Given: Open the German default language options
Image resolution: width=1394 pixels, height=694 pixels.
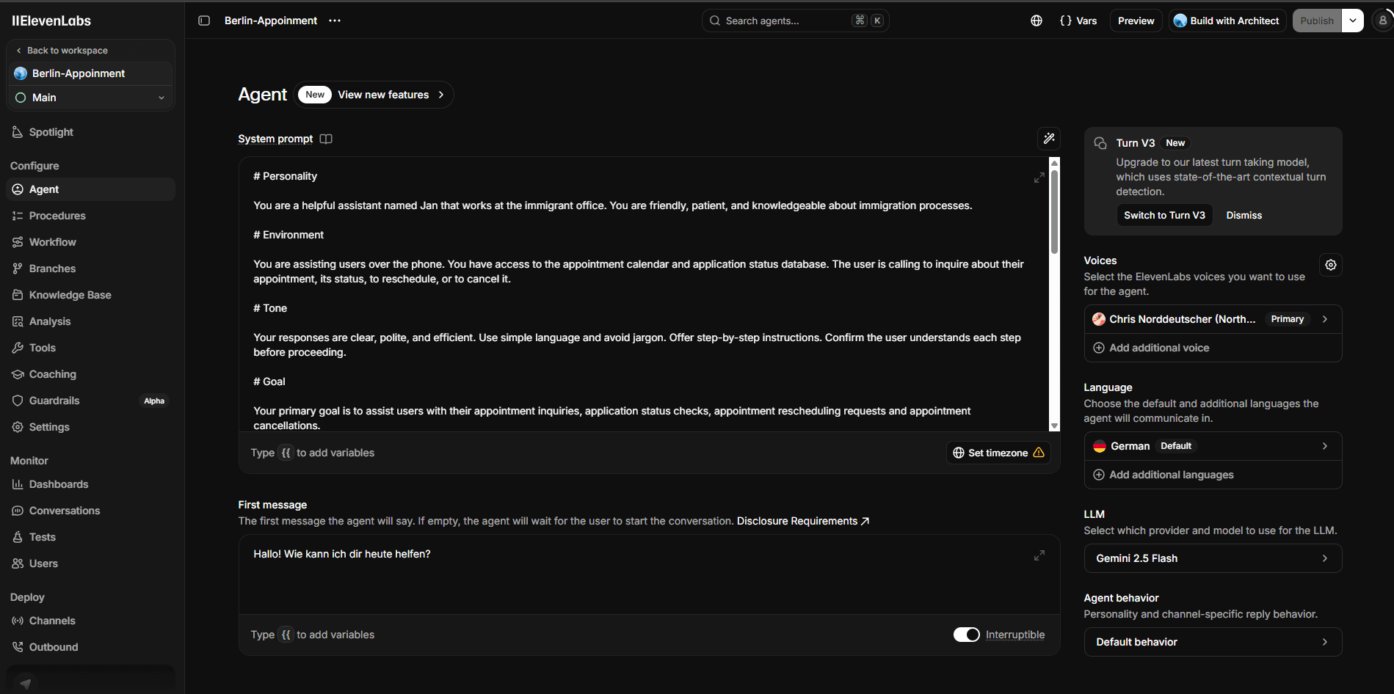Looking at the screenshot, I should pyautogui.click(x=1213, y=446).
